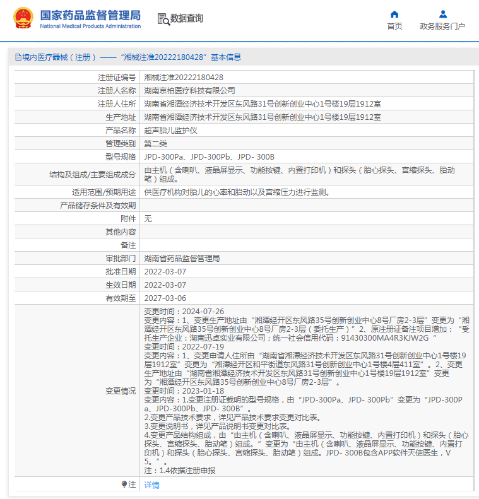Click the bulb icon beside 注
This screenshot has height=499, width=479.
(124, 484)
